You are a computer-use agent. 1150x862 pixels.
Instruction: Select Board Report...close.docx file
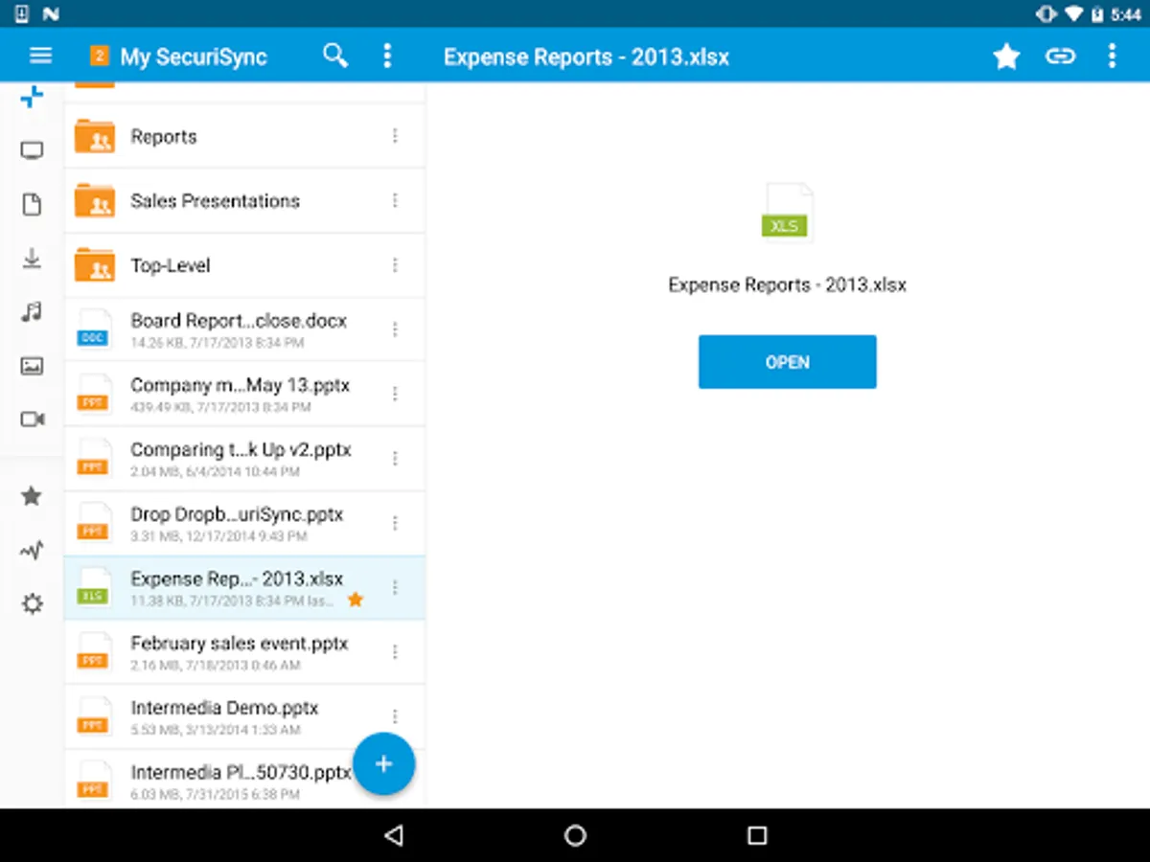(244, 329)
